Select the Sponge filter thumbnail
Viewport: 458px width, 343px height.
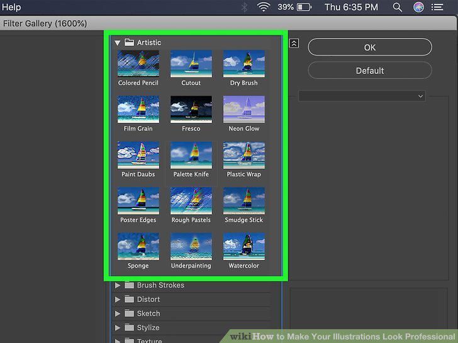[138, 246]
